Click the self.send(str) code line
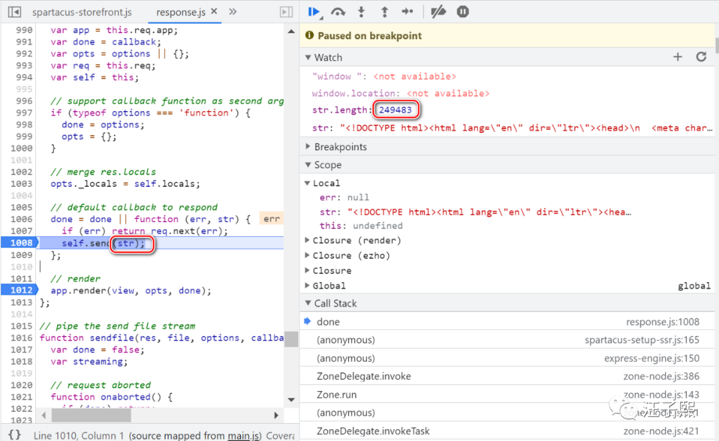Screen dimensions: 719x441 pyautogui.click(x=103, y=243)
